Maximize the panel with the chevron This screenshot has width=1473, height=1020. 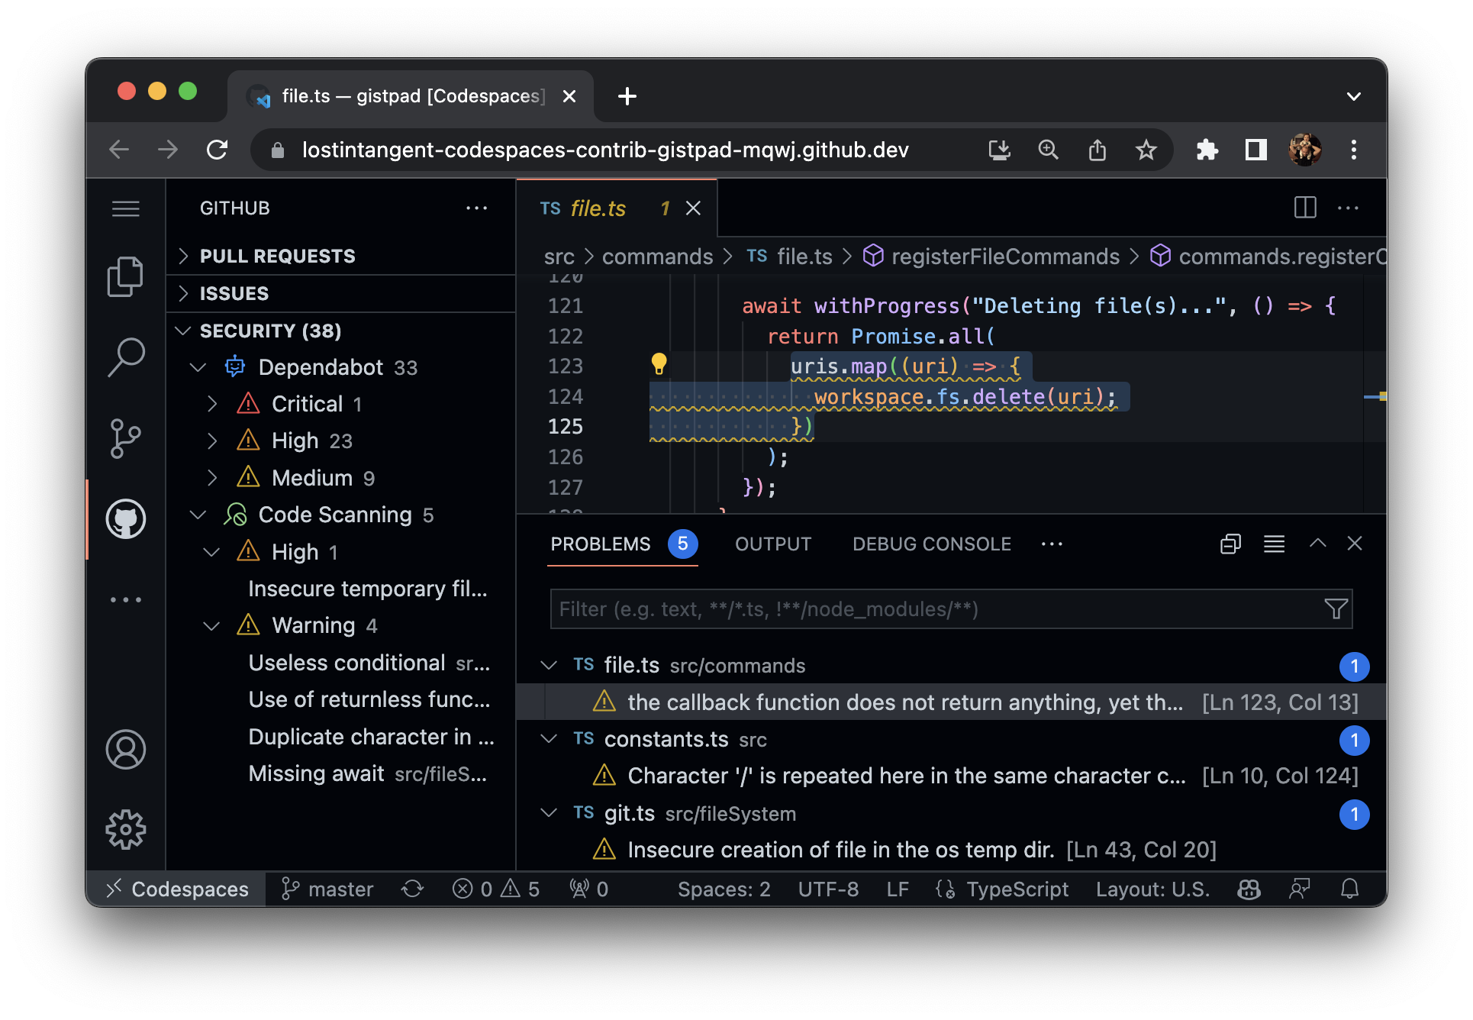(1317, 544)
